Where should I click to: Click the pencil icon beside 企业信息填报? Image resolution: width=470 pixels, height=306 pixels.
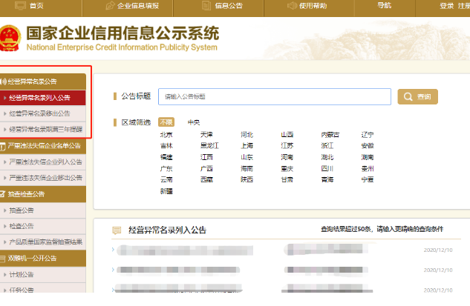pos(111,6)
